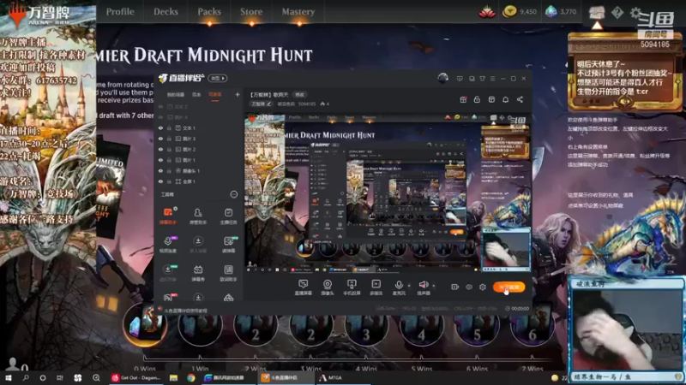
Task: Click the edit pencil next to category tag
Action: pos(269,104)
